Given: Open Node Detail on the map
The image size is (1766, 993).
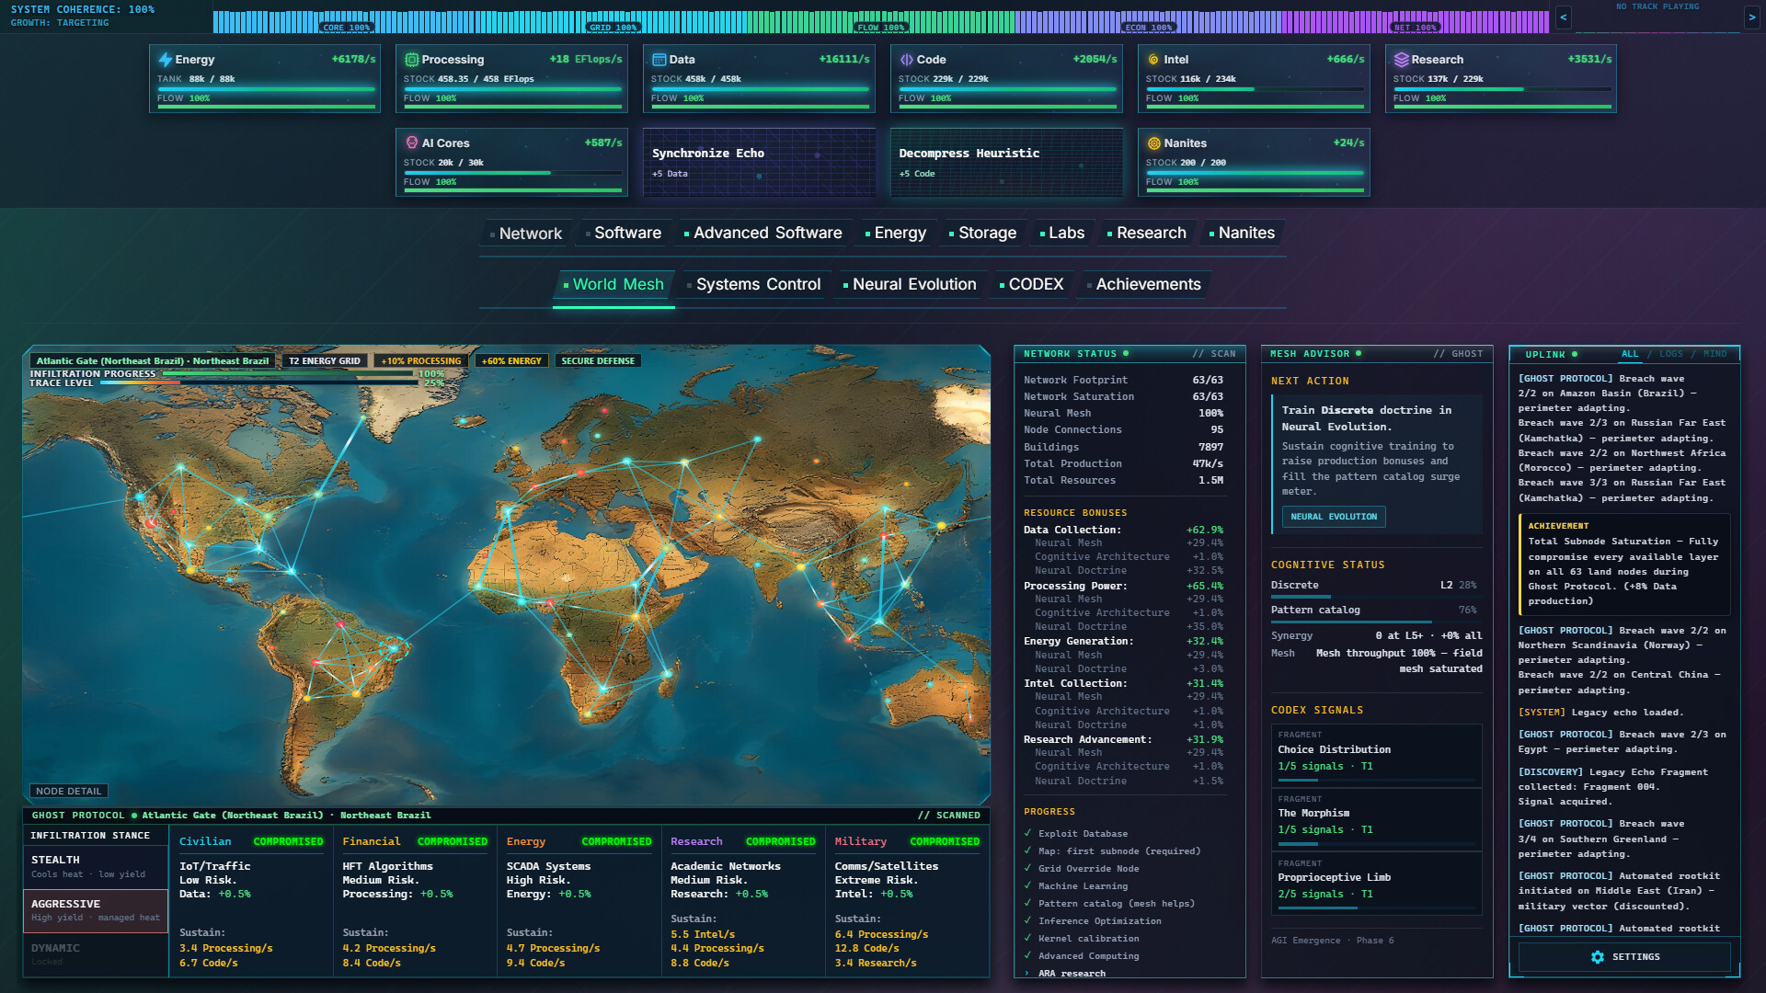Looking at the screenshot, I should (69, 791).
